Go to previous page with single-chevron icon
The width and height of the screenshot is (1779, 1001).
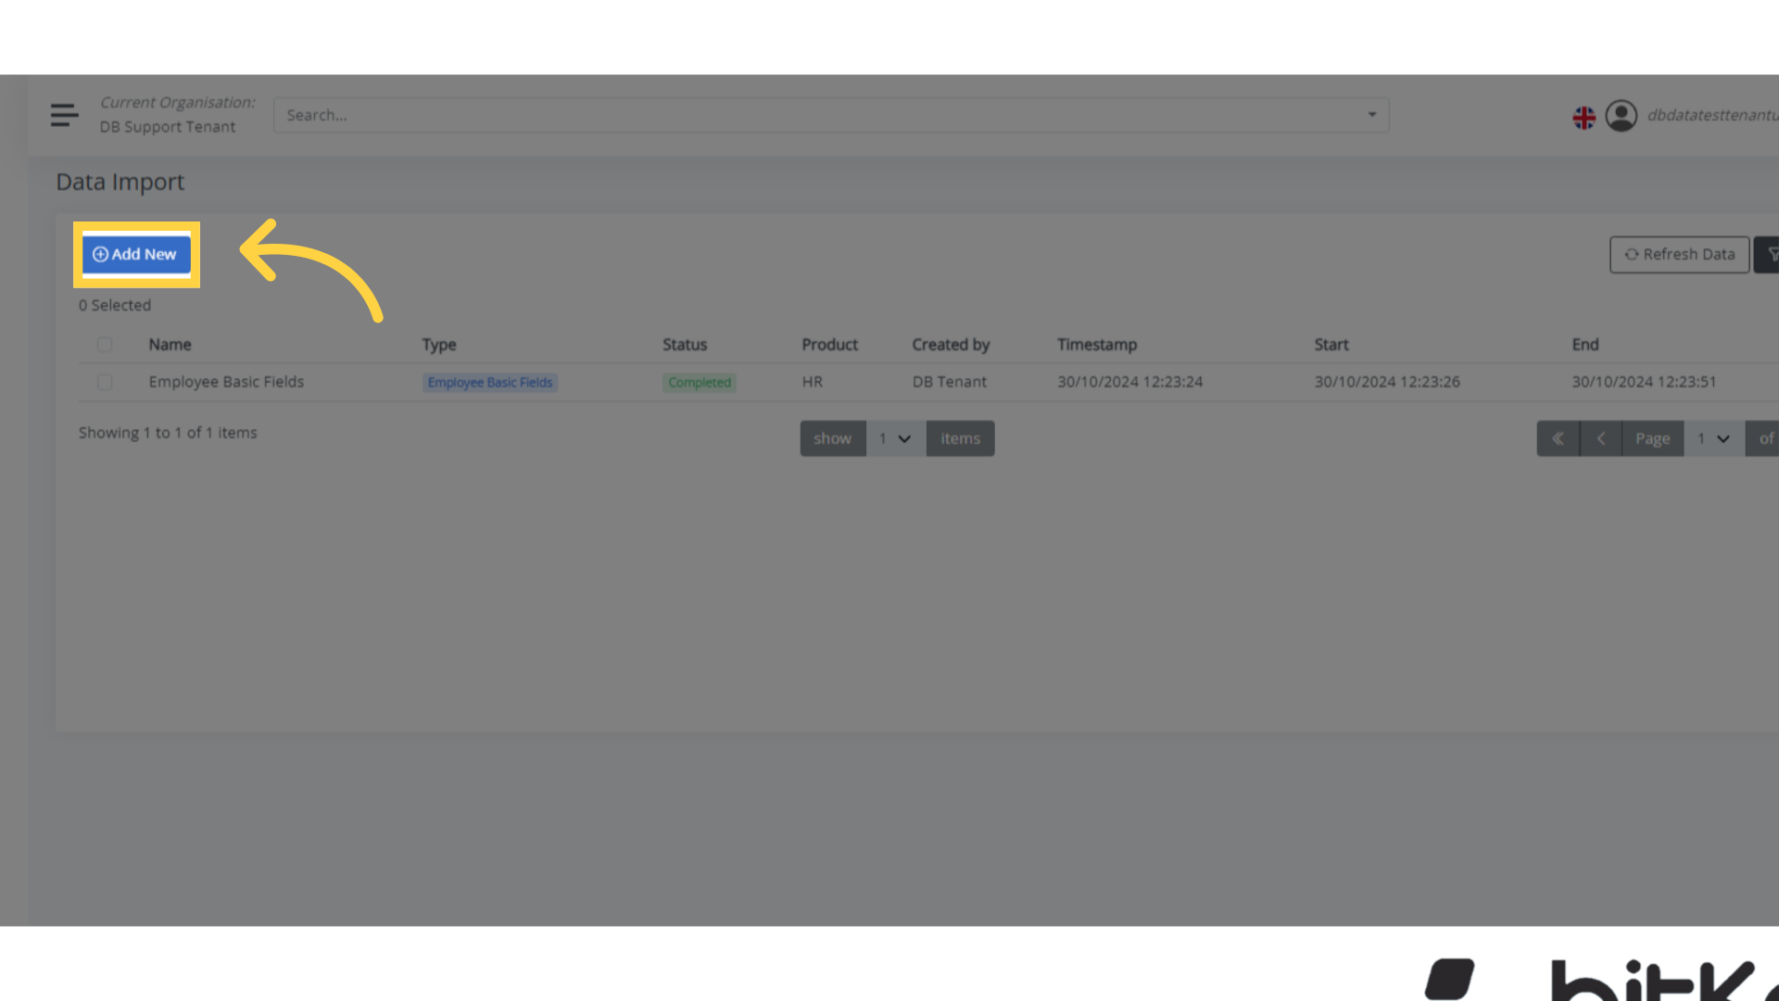point(1601,438)
